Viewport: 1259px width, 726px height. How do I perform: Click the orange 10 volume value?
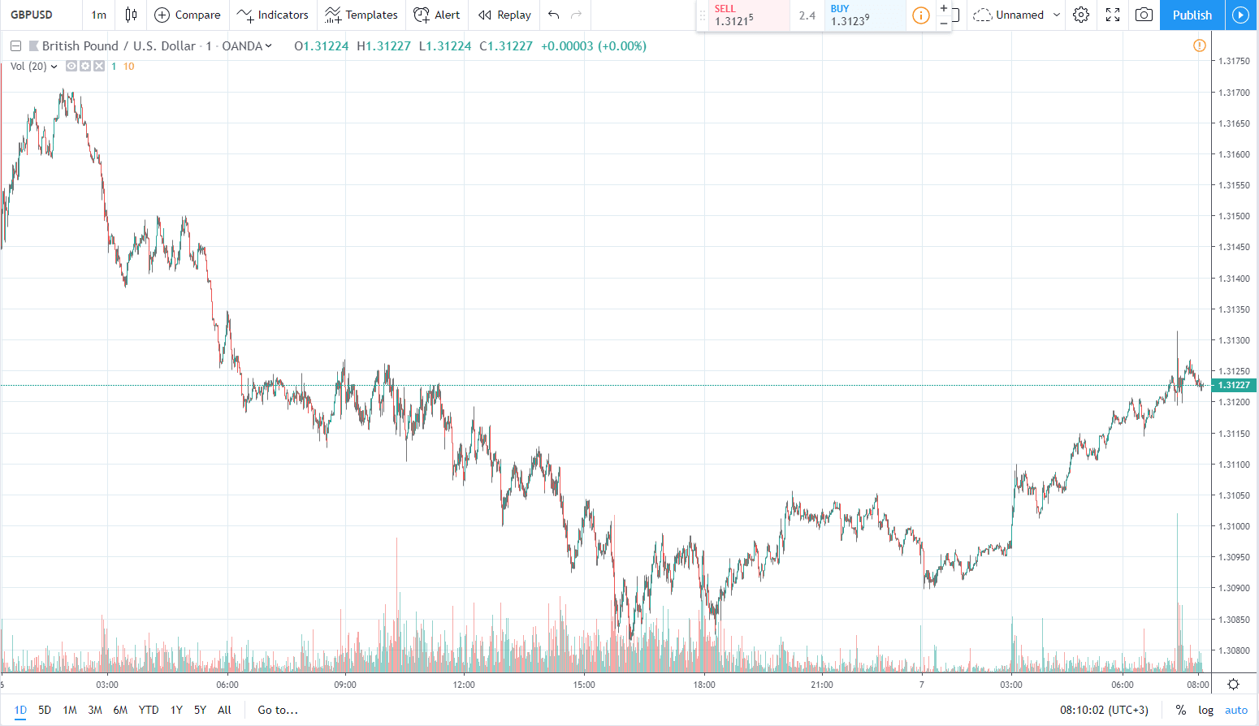pos(128,66)
